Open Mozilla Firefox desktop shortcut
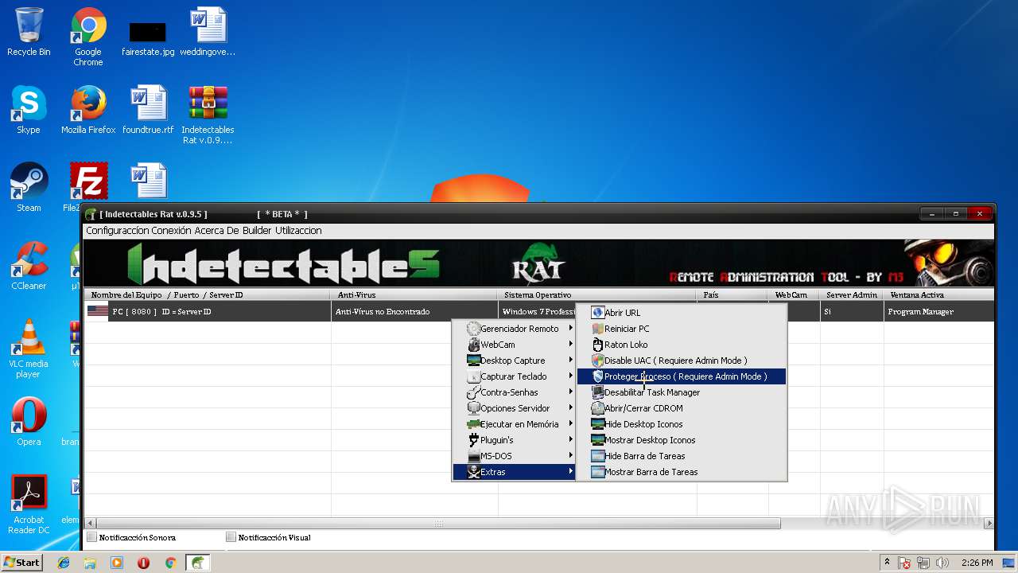Viewport: 1018px width, 573px height. click(88, 110)
